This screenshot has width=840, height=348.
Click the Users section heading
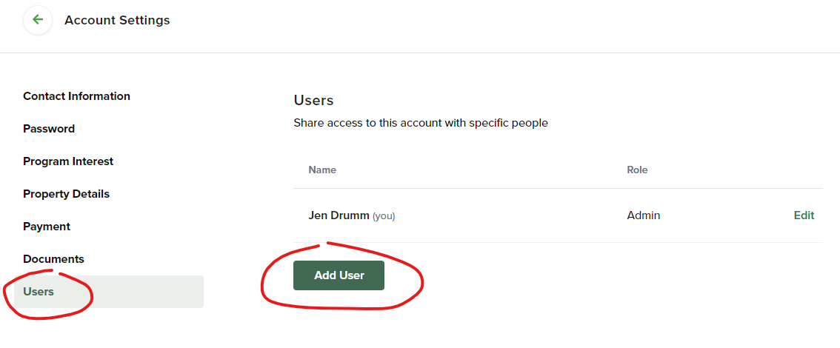click(x=313, y=100)
